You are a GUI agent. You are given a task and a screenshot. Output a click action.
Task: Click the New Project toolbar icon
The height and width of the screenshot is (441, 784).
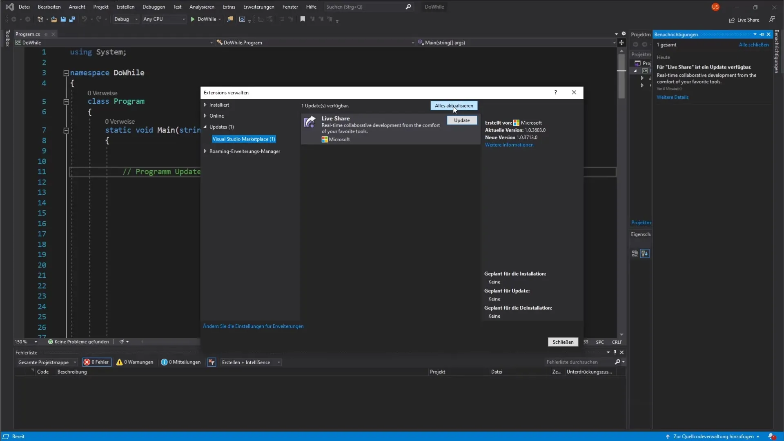(40, 19)
